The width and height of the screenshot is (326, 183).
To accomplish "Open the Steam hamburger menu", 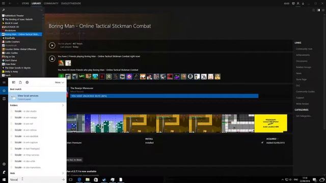I will (4, 4).
